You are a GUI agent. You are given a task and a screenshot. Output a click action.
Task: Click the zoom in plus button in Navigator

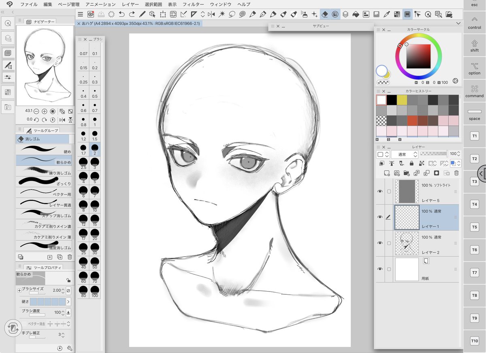pos(45,111)
